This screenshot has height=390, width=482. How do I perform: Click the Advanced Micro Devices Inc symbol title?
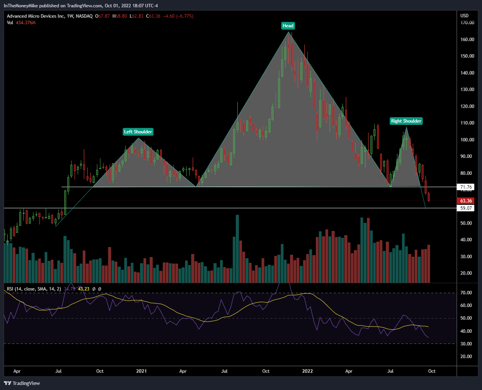50,16
